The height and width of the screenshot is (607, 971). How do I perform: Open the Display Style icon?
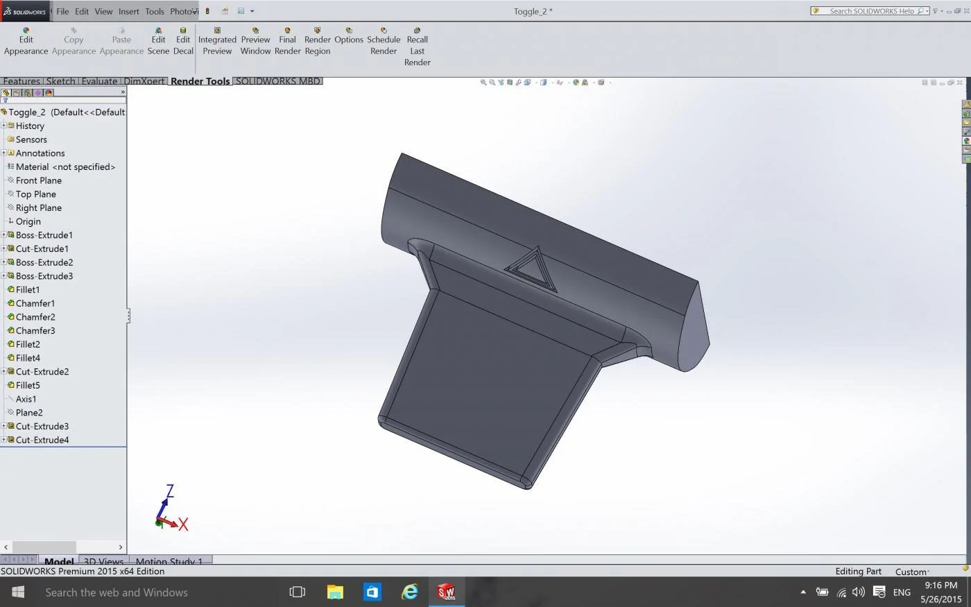point(544,83)
